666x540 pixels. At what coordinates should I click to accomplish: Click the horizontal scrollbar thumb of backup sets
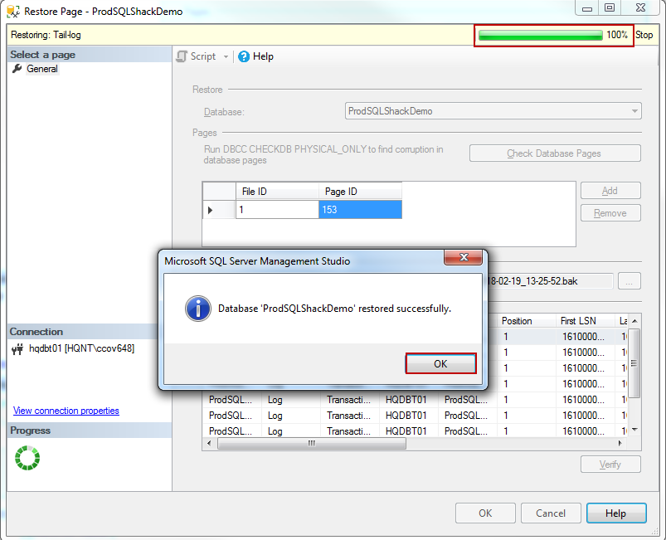coord(312,444)
